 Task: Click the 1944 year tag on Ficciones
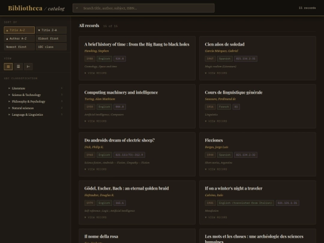pos(210,155)
